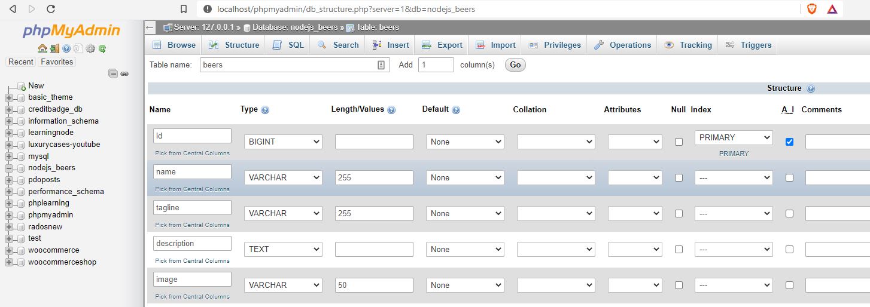870x307 pixels.
Task: Click Length/Values help icon
Action: pos(391,110)
